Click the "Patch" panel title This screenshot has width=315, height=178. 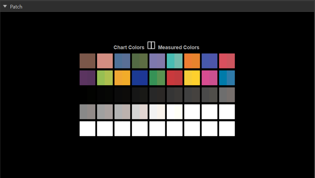point(16,7)
